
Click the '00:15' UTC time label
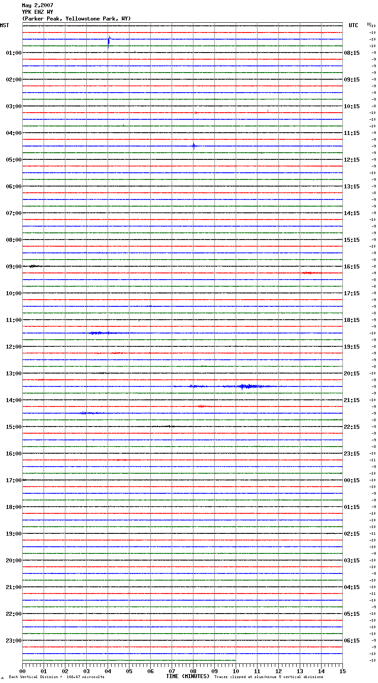[x=352, y=480]
